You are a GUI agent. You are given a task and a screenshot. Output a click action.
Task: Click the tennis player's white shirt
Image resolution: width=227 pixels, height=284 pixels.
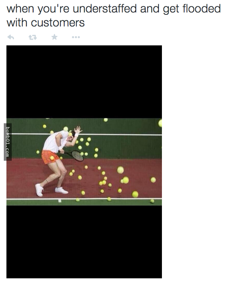(x=53, y=142)
